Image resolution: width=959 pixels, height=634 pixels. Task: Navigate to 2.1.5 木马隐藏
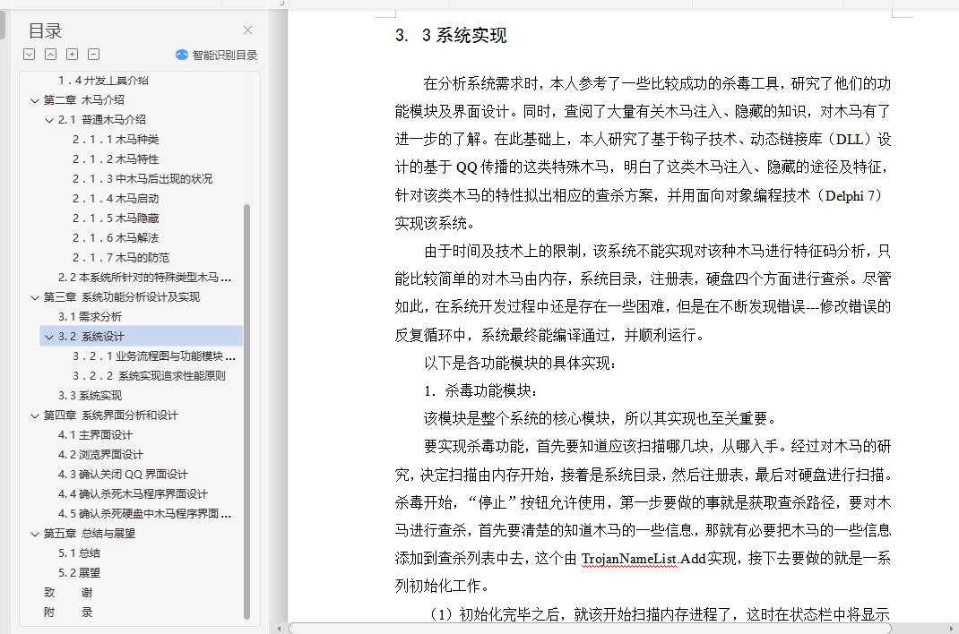[116, 218]
